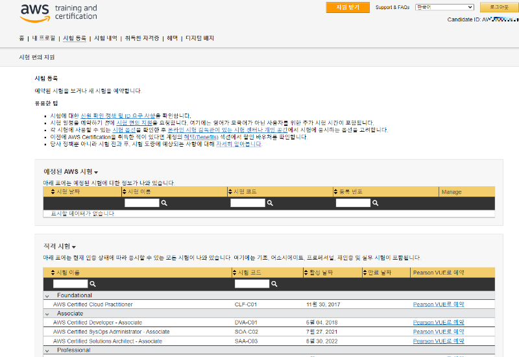
Task: Open 온라인 시험 감독관 시험 센터 link
Action: [228, 130]
